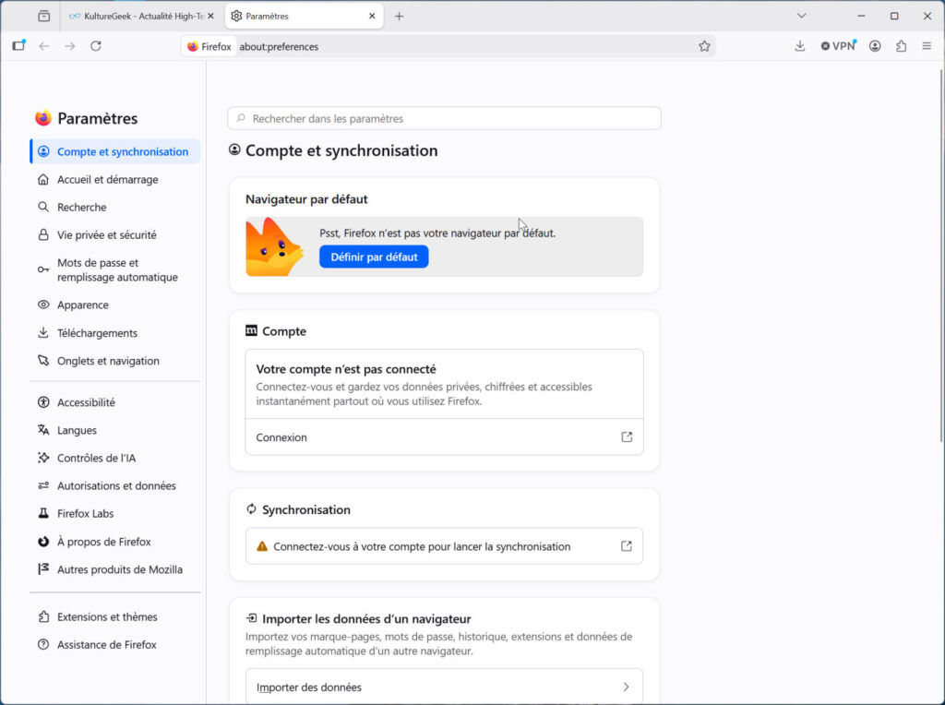Open Firefox Labs category

click(x=115, y=513)
